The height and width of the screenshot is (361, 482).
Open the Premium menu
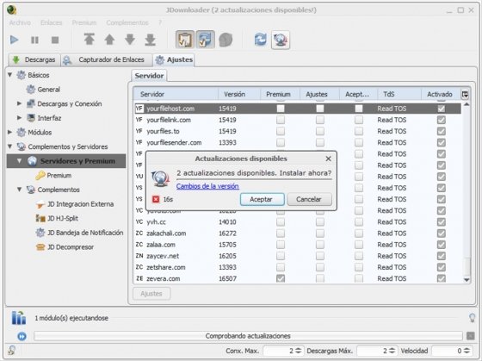coord(84,22)
